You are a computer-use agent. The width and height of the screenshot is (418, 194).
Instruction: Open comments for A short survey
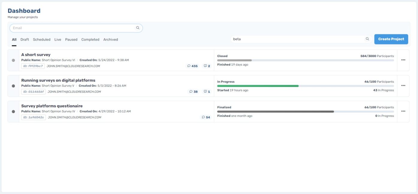pos(192,66)
